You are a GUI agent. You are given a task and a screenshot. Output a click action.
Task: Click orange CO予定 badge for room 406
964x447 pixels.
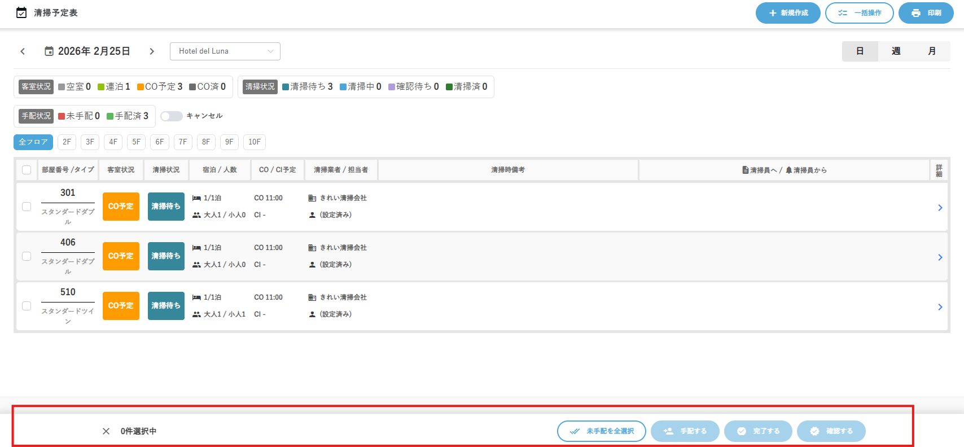121,256
